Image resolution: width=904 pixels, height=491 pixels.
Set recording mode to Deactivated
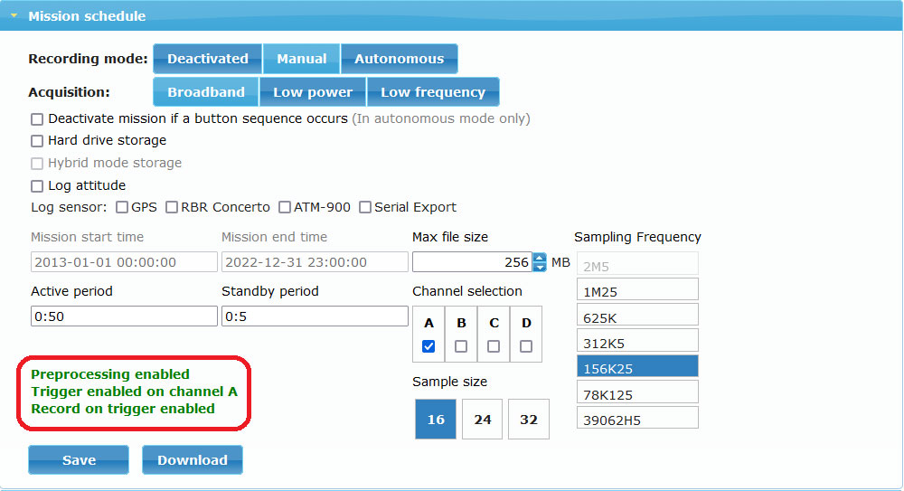(207, 59)
